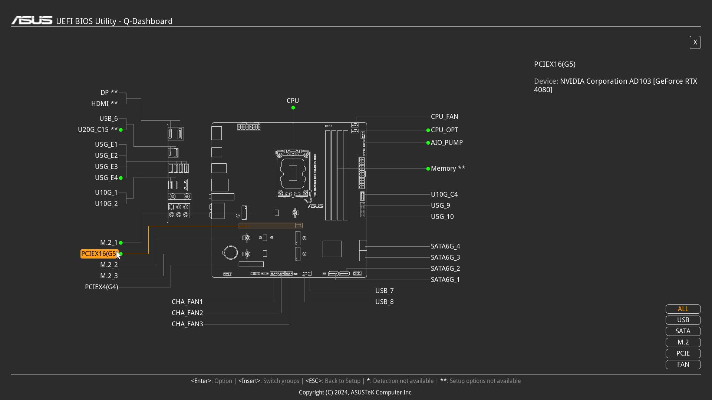Viewport: 712px width, 400px height.
Task: Select the SATA6G_2 label
Action: (445, 269)
